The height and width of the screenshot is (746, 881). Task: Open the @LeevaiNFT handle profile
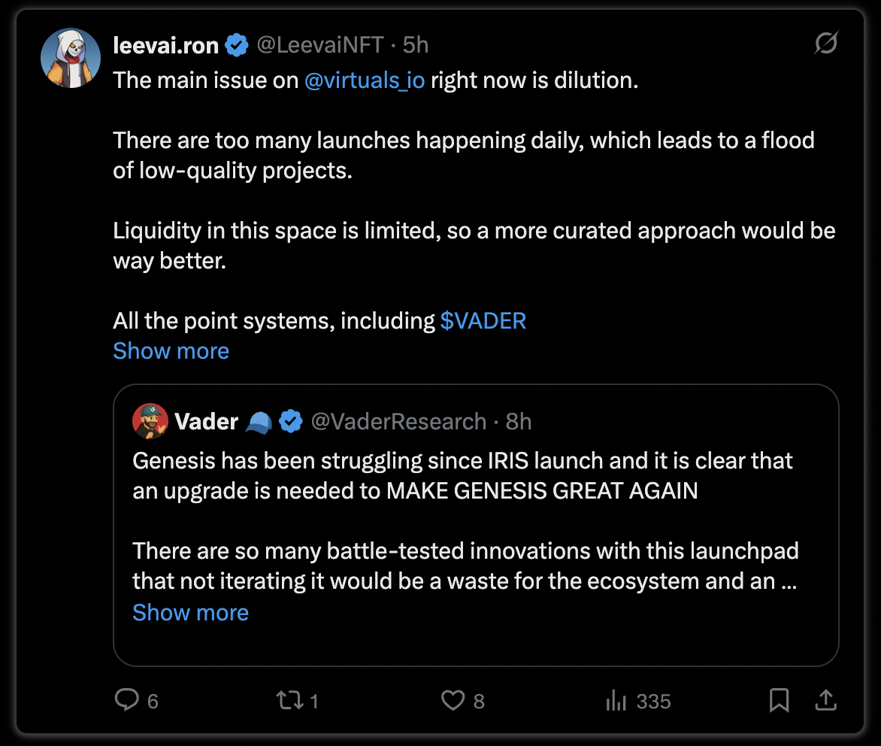[x=320, y=45]
